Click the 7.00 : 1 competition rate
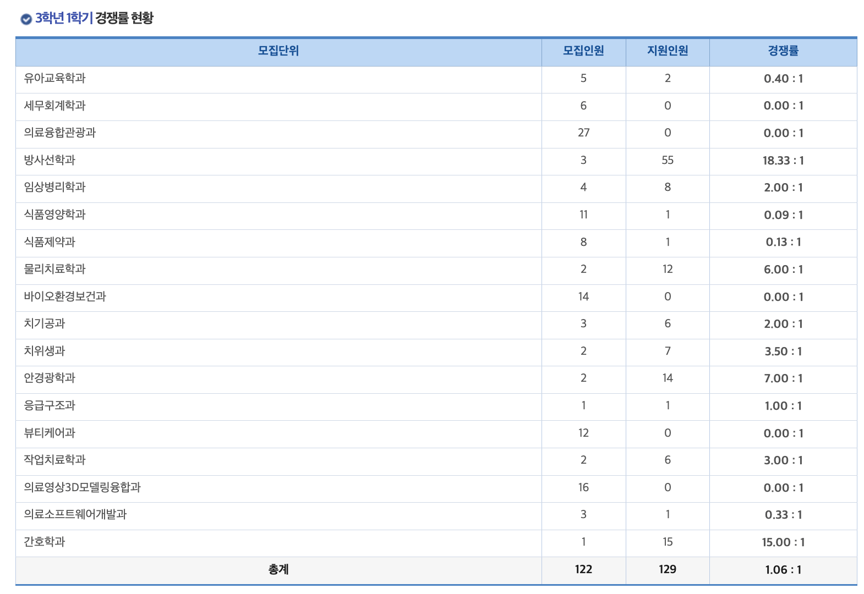Viewport: 864px width, 594px height. (783, 378)
